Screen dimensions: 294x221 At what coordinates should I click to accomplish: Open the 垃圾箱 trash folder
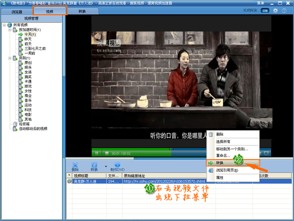[24, 124]
